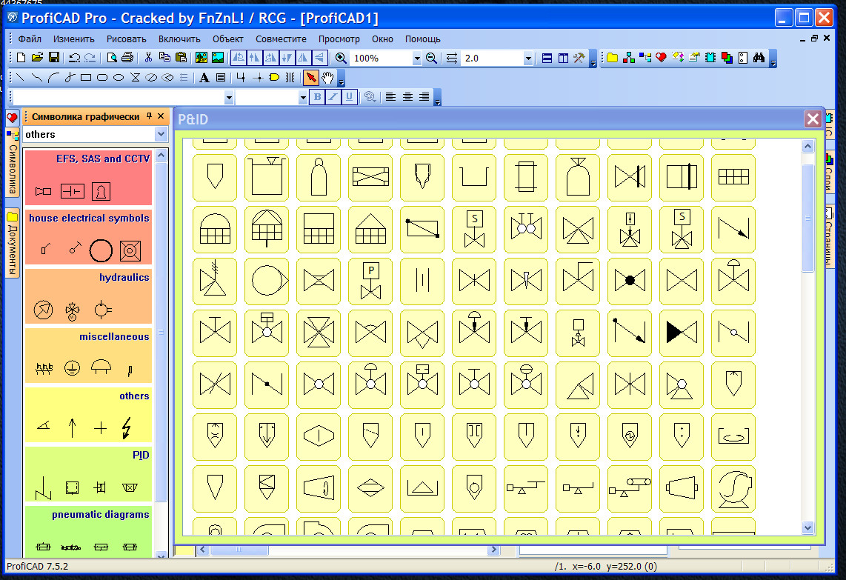Open the Помощь menu

pyautogui.click(x=422, y=39)
